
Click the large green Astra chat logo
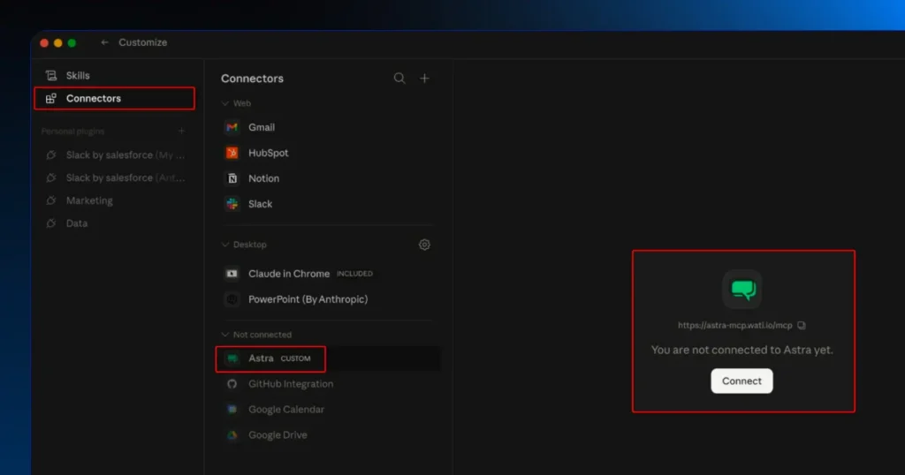tap(742, 290)
